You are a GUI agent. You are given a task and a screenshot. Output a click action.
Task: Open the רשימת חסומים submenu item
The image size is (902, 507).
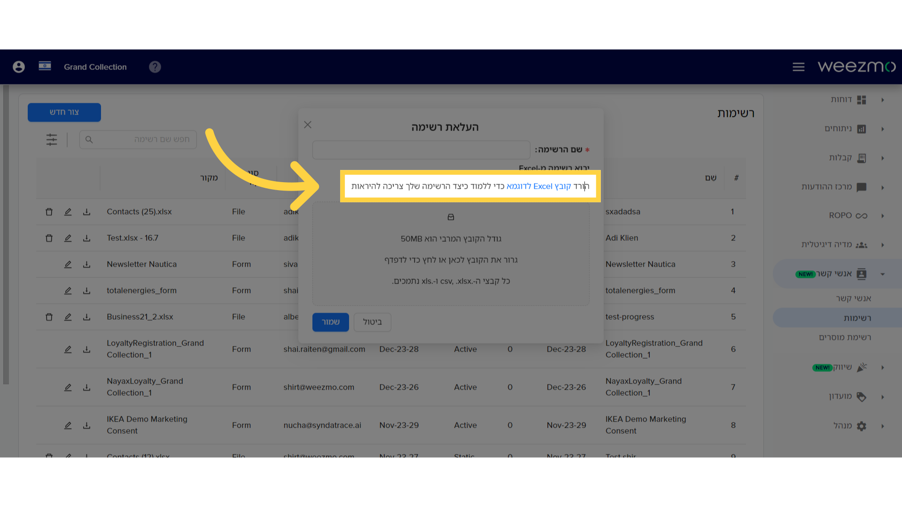point(845,338)
